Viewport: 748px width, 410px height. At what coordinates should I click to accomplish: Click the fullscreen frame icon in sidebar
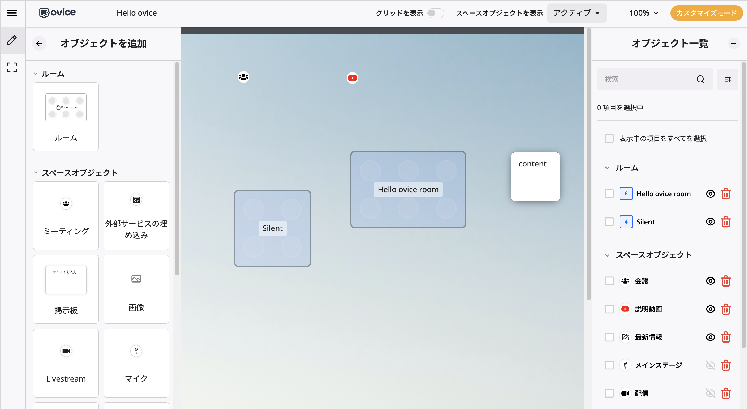tap(12, 67)
